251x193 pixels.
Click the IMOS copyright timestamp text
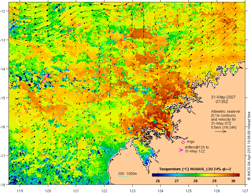pyautogui.click(x=249, y=146)
